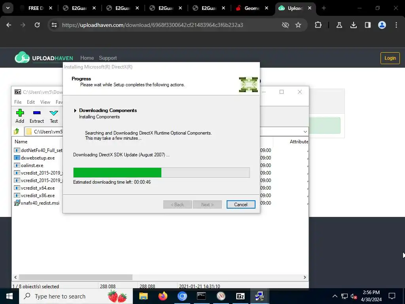Open File Explorer from taskbar

(143, 296)
